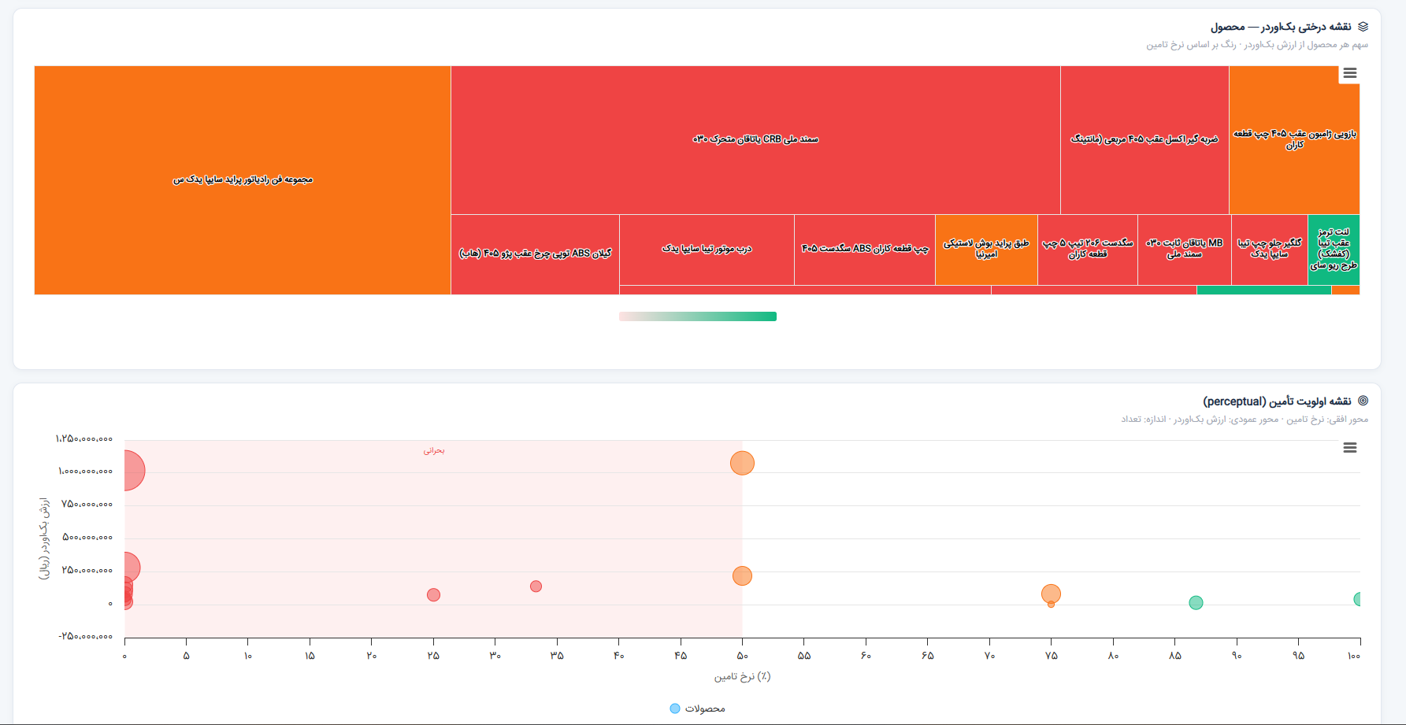Select the بازویی ژامبون عقب ۴۰۵ cell
This screenshot has height=725, width=1406.
click(x=1294, y=140)
